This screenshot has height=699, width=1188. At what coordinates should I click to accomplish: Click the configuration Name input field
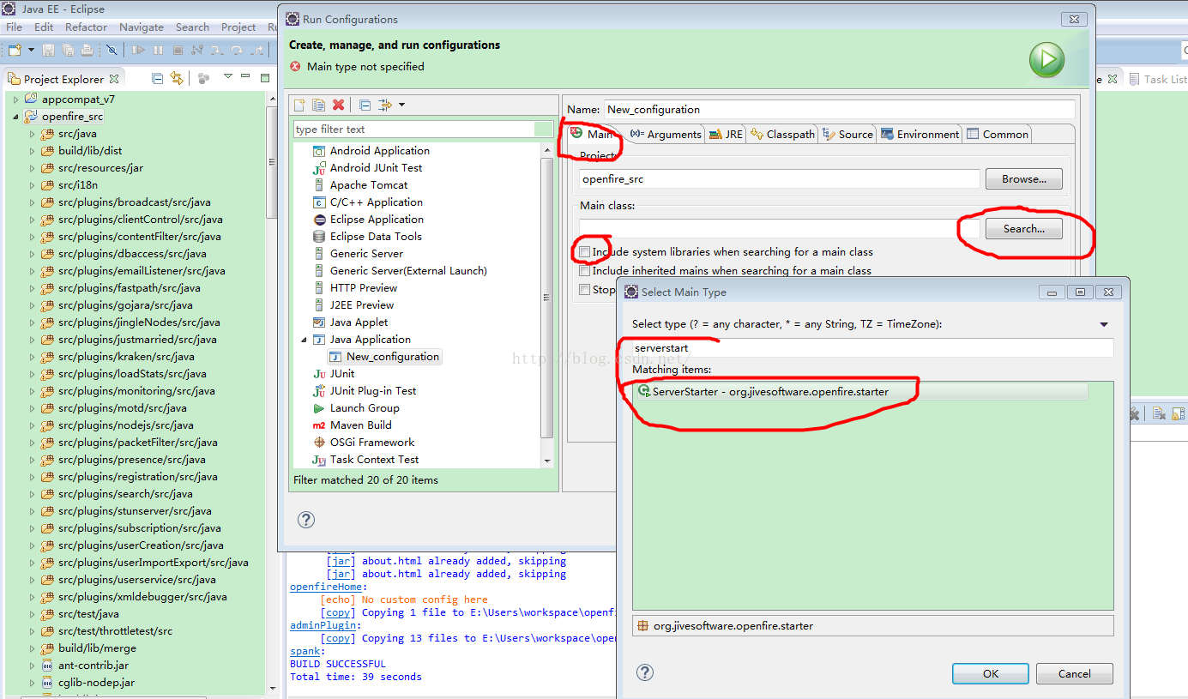tap(840, 109)
